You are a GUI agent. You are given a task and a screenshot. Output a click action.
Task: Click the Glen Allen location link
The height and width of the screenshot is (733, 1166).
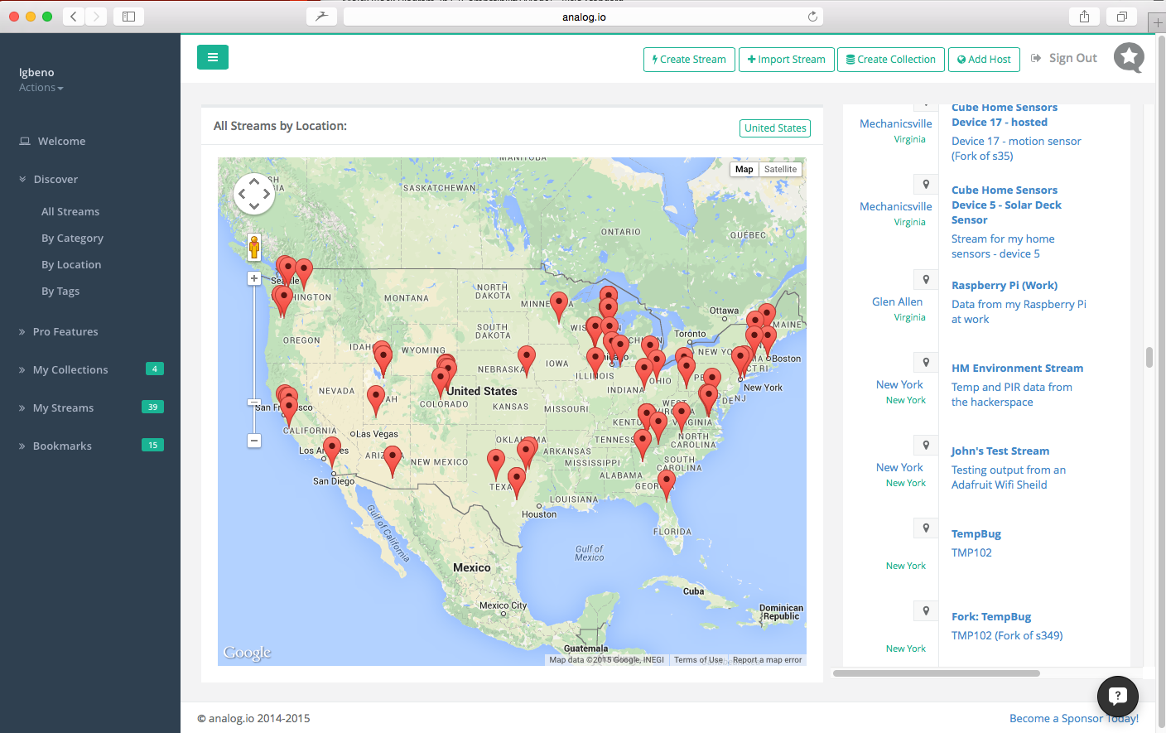(x=897, y=301)
